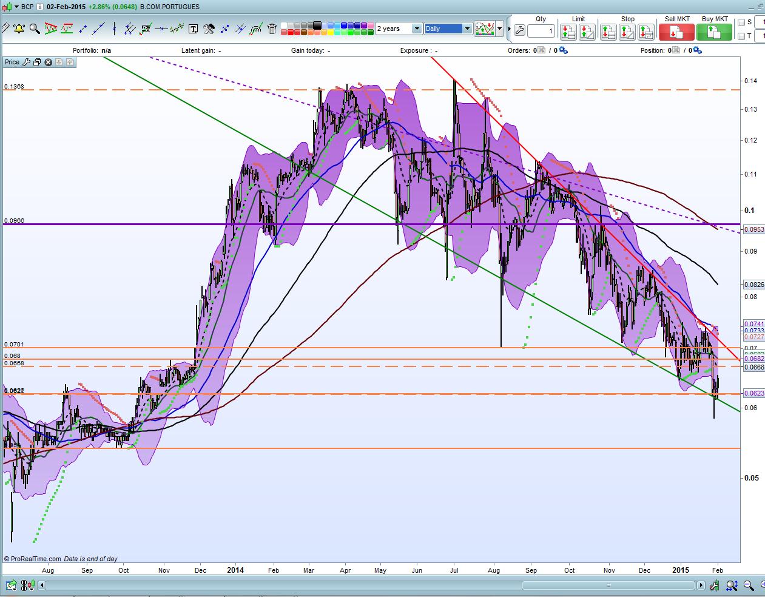Click the Sell MKT button
The image size is (765, 597).
(x=678, y=32)
